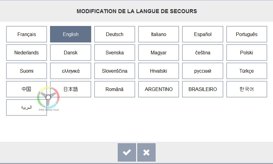Select Polski language option

[246, 53]
